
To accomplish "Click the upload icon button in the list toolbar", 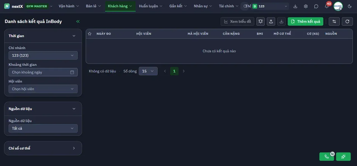I will [271, 21].
